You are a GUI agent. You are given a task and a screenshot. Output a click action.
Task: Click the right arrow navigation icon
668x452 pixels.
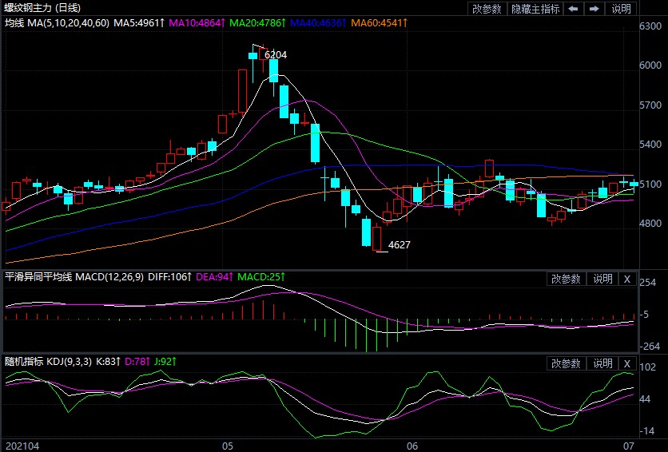point(594,9)
